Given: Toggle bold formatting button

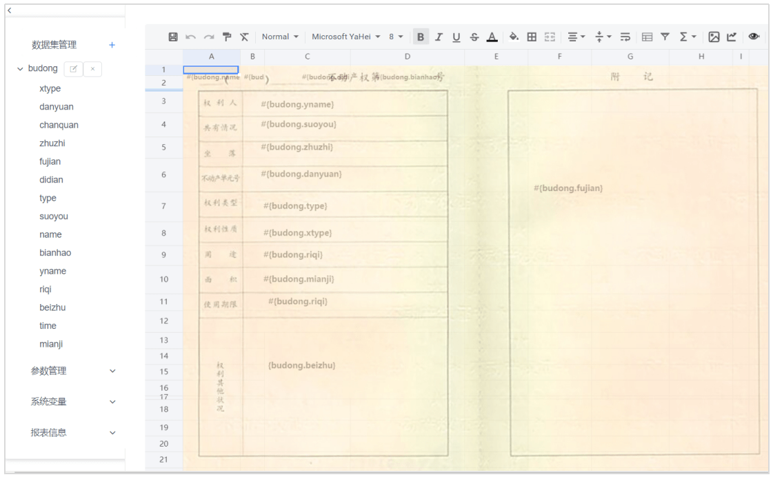Looking at the screenshot, I should tap(421, 37).
